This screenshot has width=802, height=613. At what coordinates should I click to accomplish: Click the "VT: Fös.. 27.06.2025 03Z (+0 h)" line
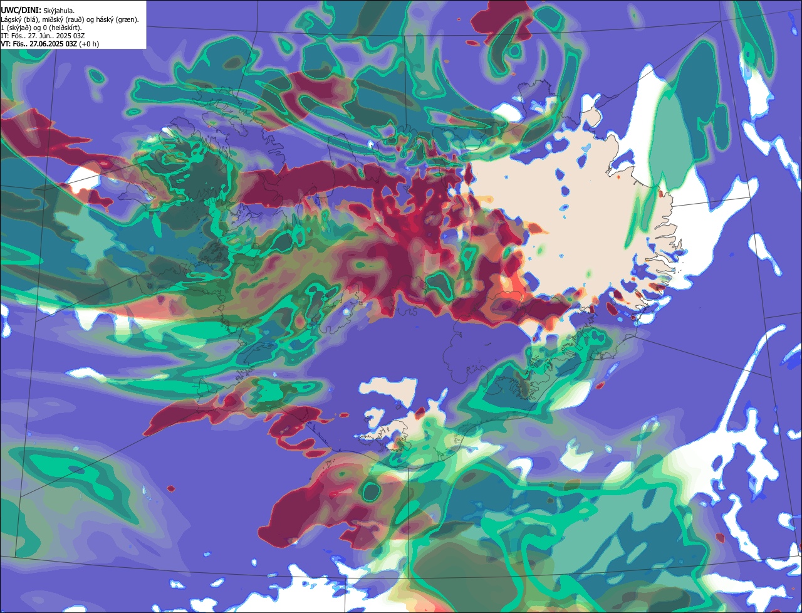pyautogui.click(x=50, y=44)
